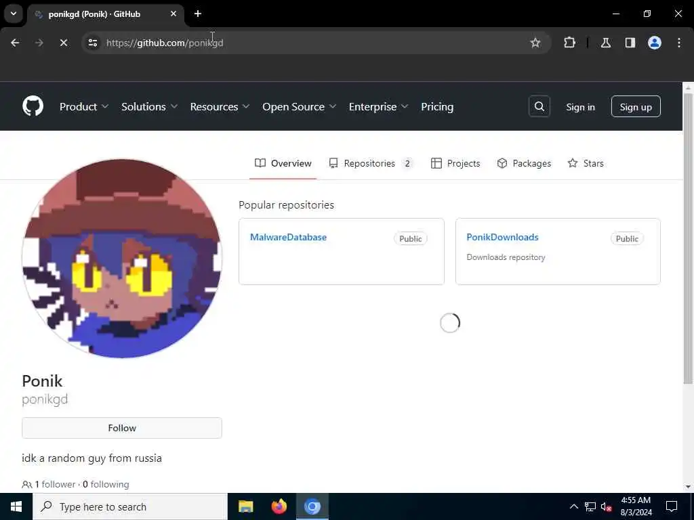Viewport: 694px width, 520px height.
Task: Open the GitHub search magnifier button
Action: tap(539, 106)
